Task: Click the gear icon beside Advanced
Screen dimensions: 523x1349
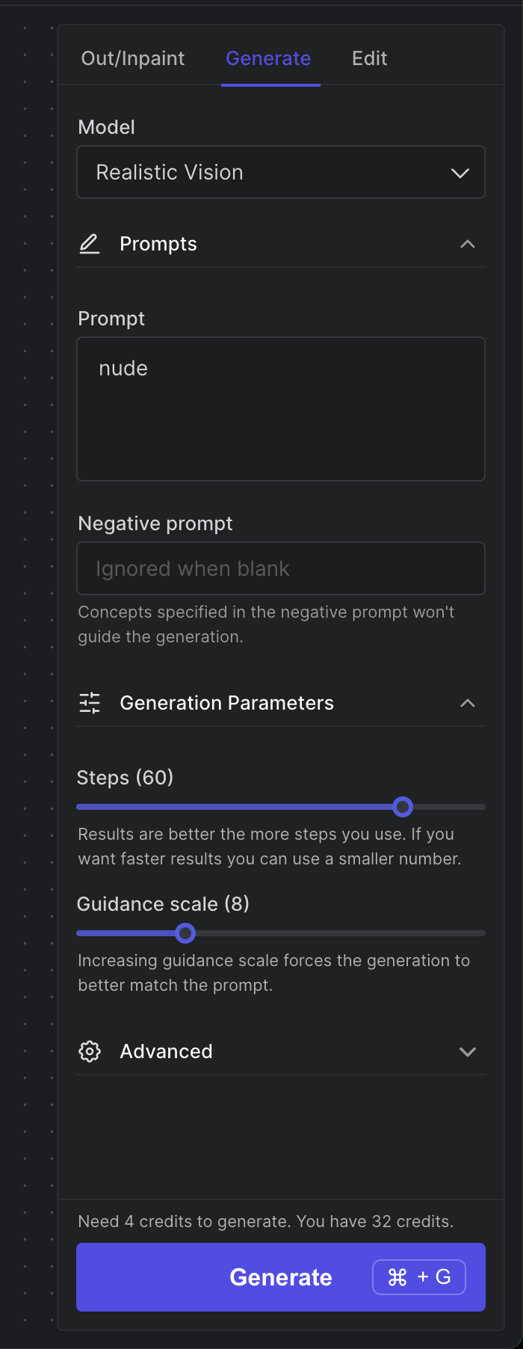Action: click(x=90, y=1051)
